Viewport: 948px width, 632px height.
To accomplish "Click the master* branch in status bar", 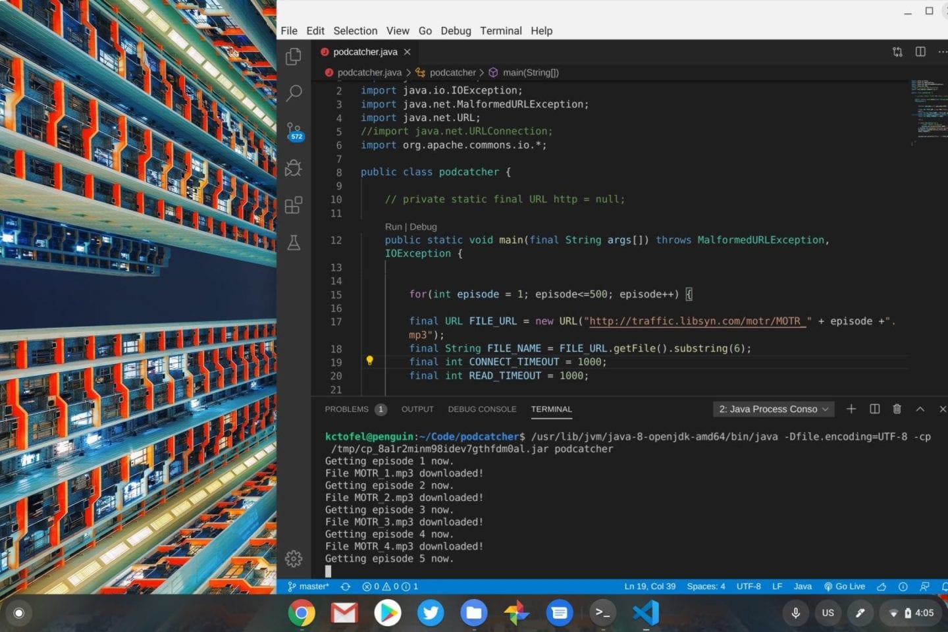I will point(308,587).
